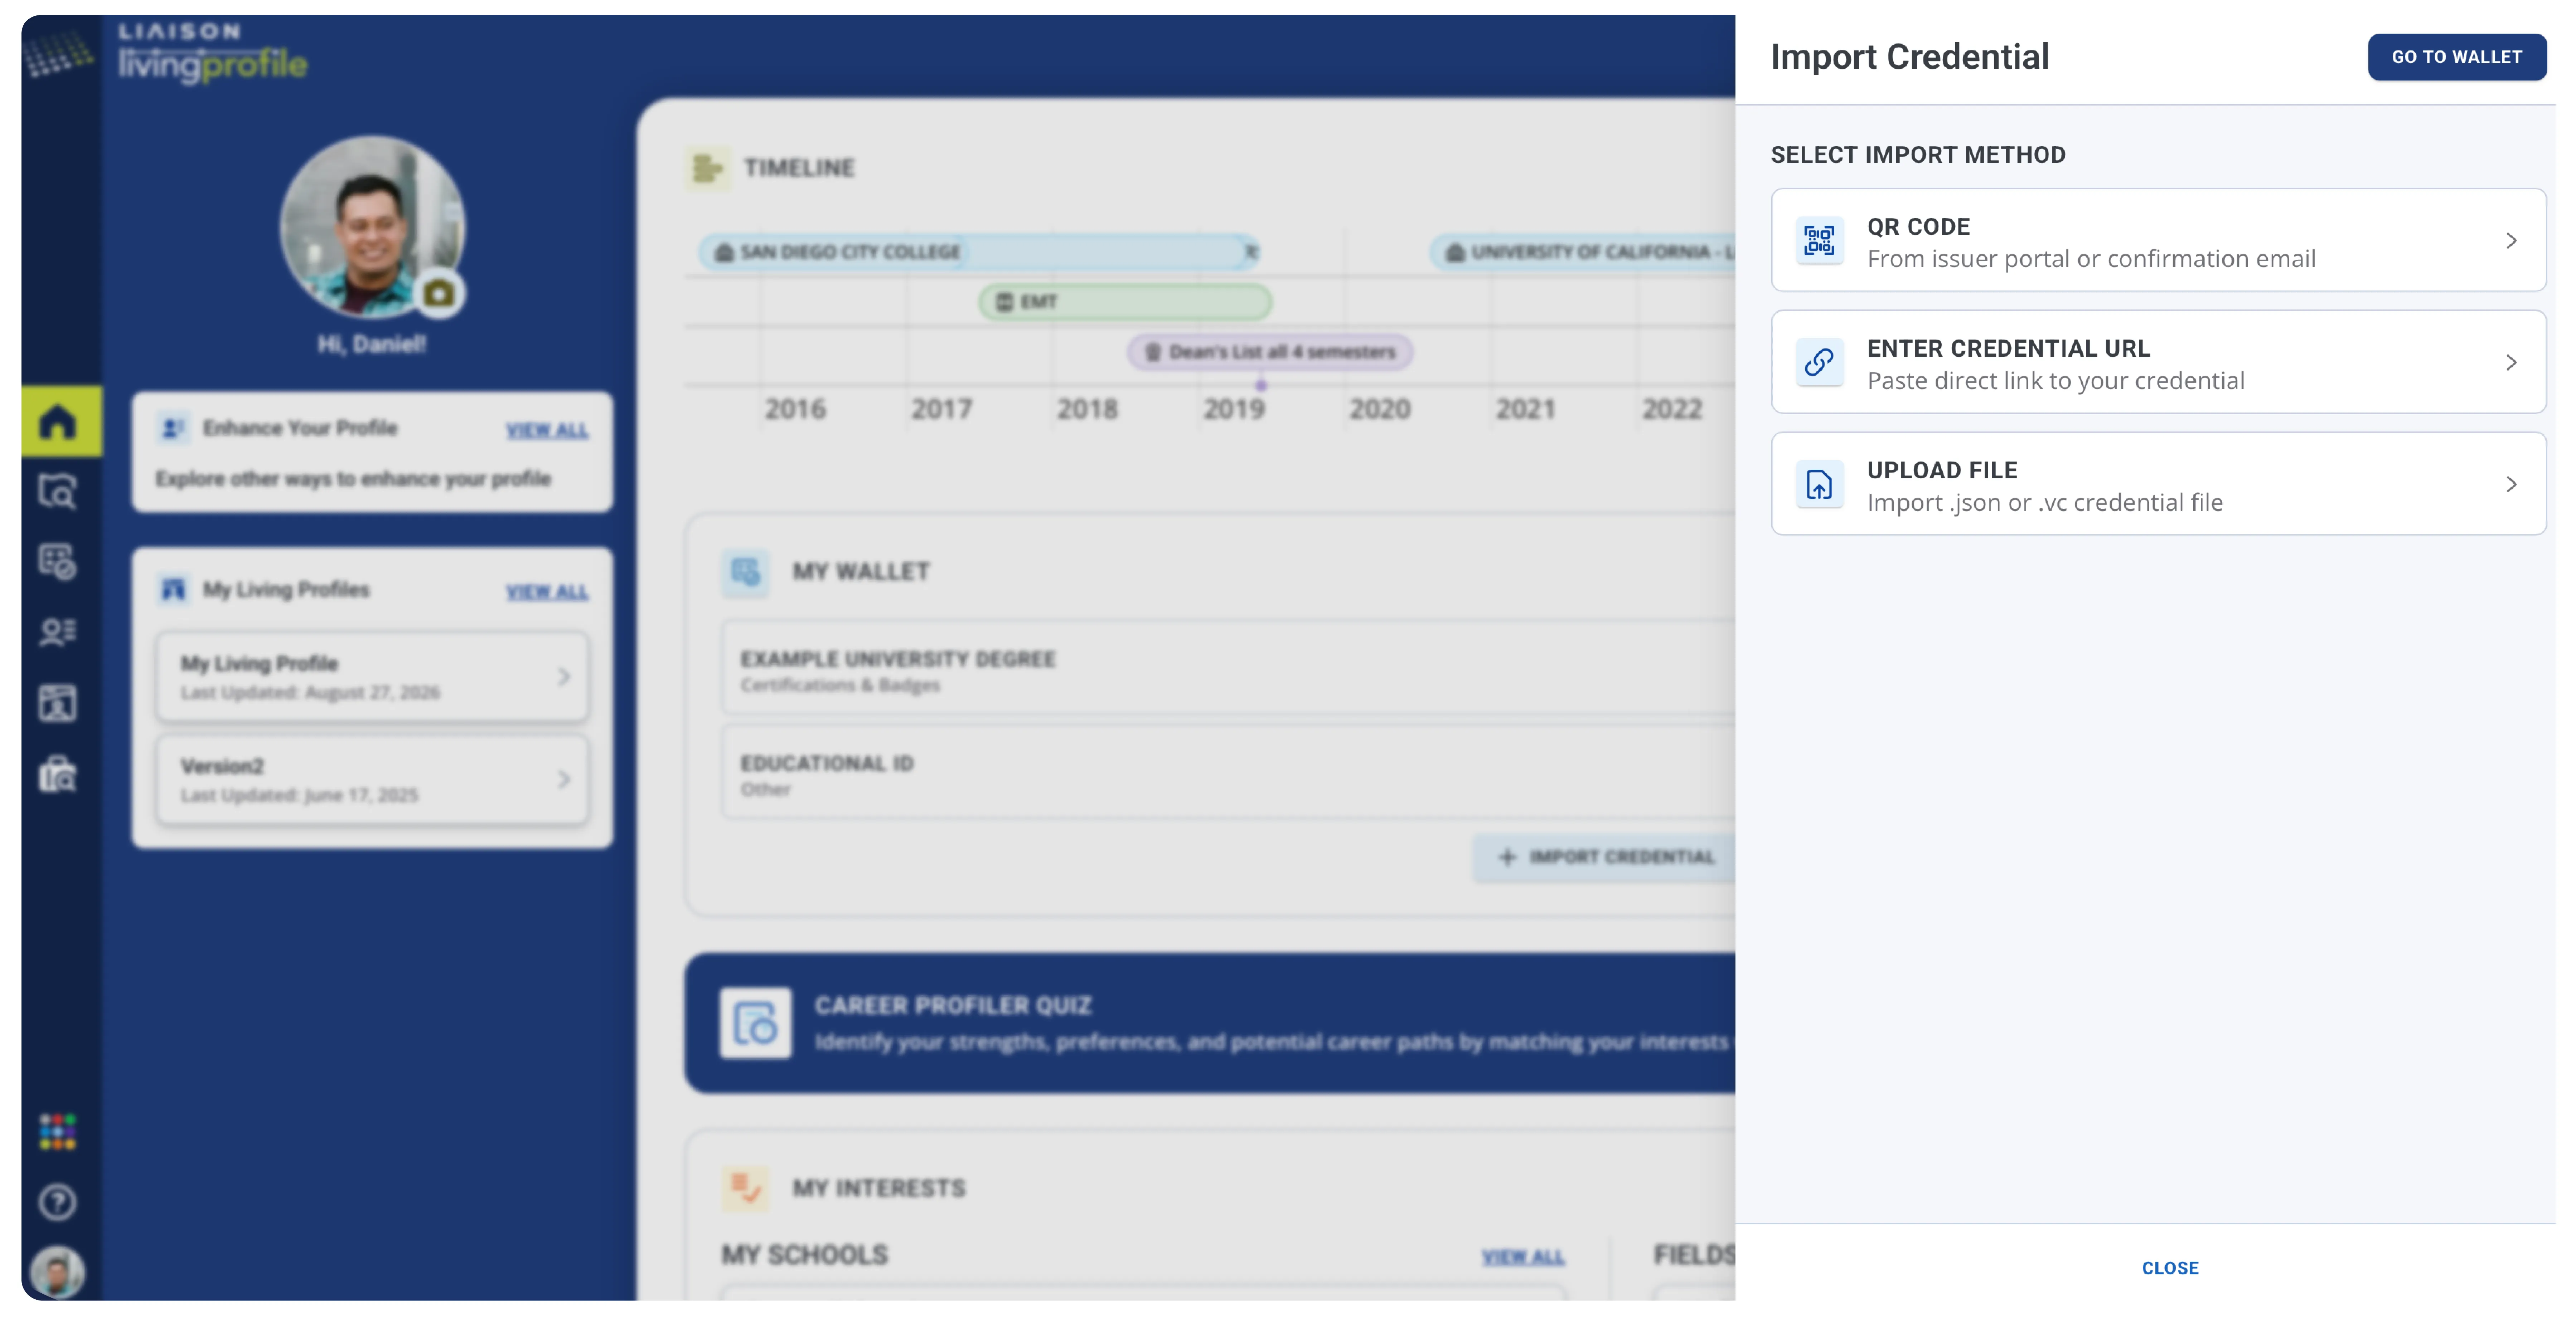Click the upload file icon
The image size is (2576, 1318).
coord(1818,485)
